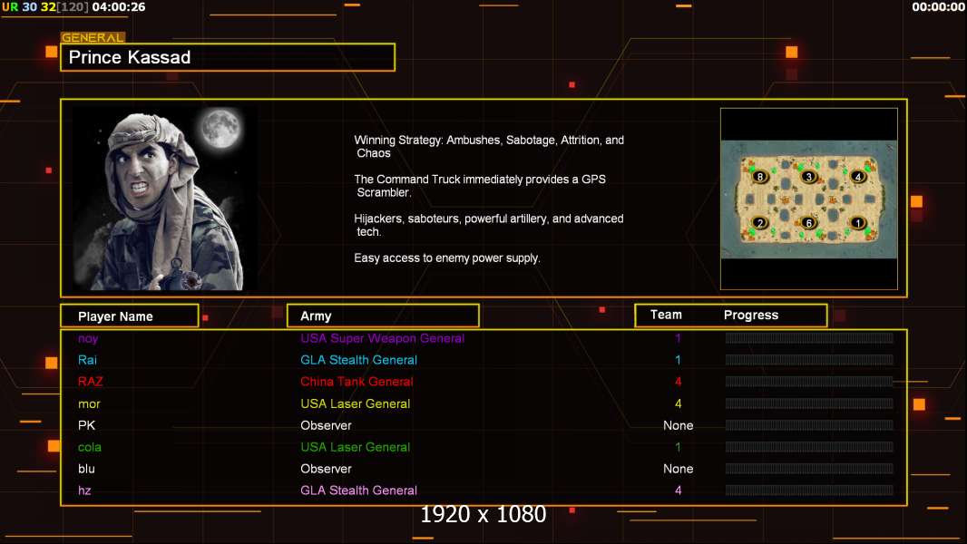
Task: Click the GENERAL label tag
Action: [93, 37]
